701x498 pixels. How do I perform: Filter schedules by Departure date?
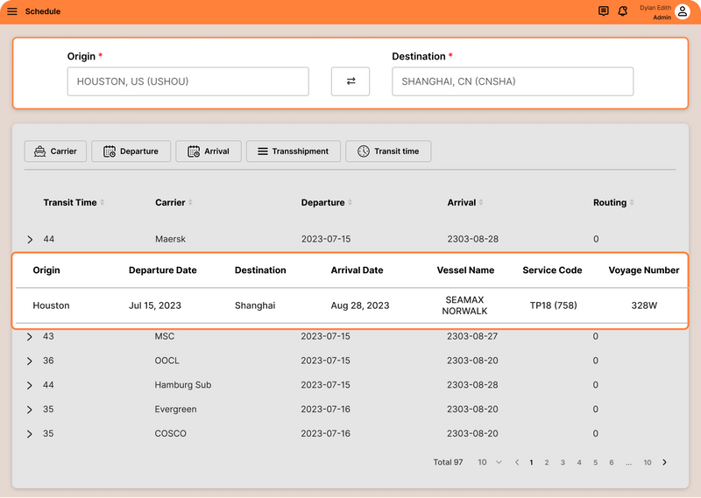131,151
